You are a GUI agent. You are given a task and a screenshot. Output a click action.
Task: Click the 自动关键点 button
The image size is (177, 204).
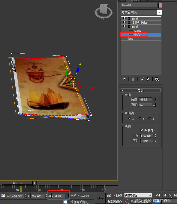point(114,195)
